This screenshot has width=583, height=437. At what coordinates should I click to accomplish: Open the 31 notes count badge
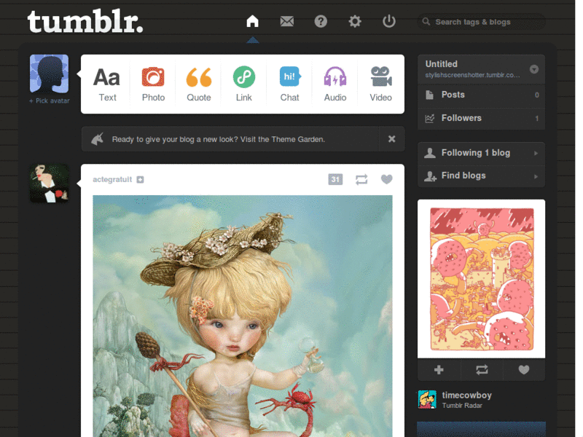point(335,179)
